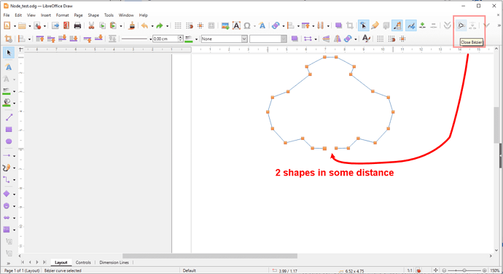The height and width of the screenshot is (274, 503).
Task: Expand the Paste options dropdown arrow
Action: click(x=120, y=26)
